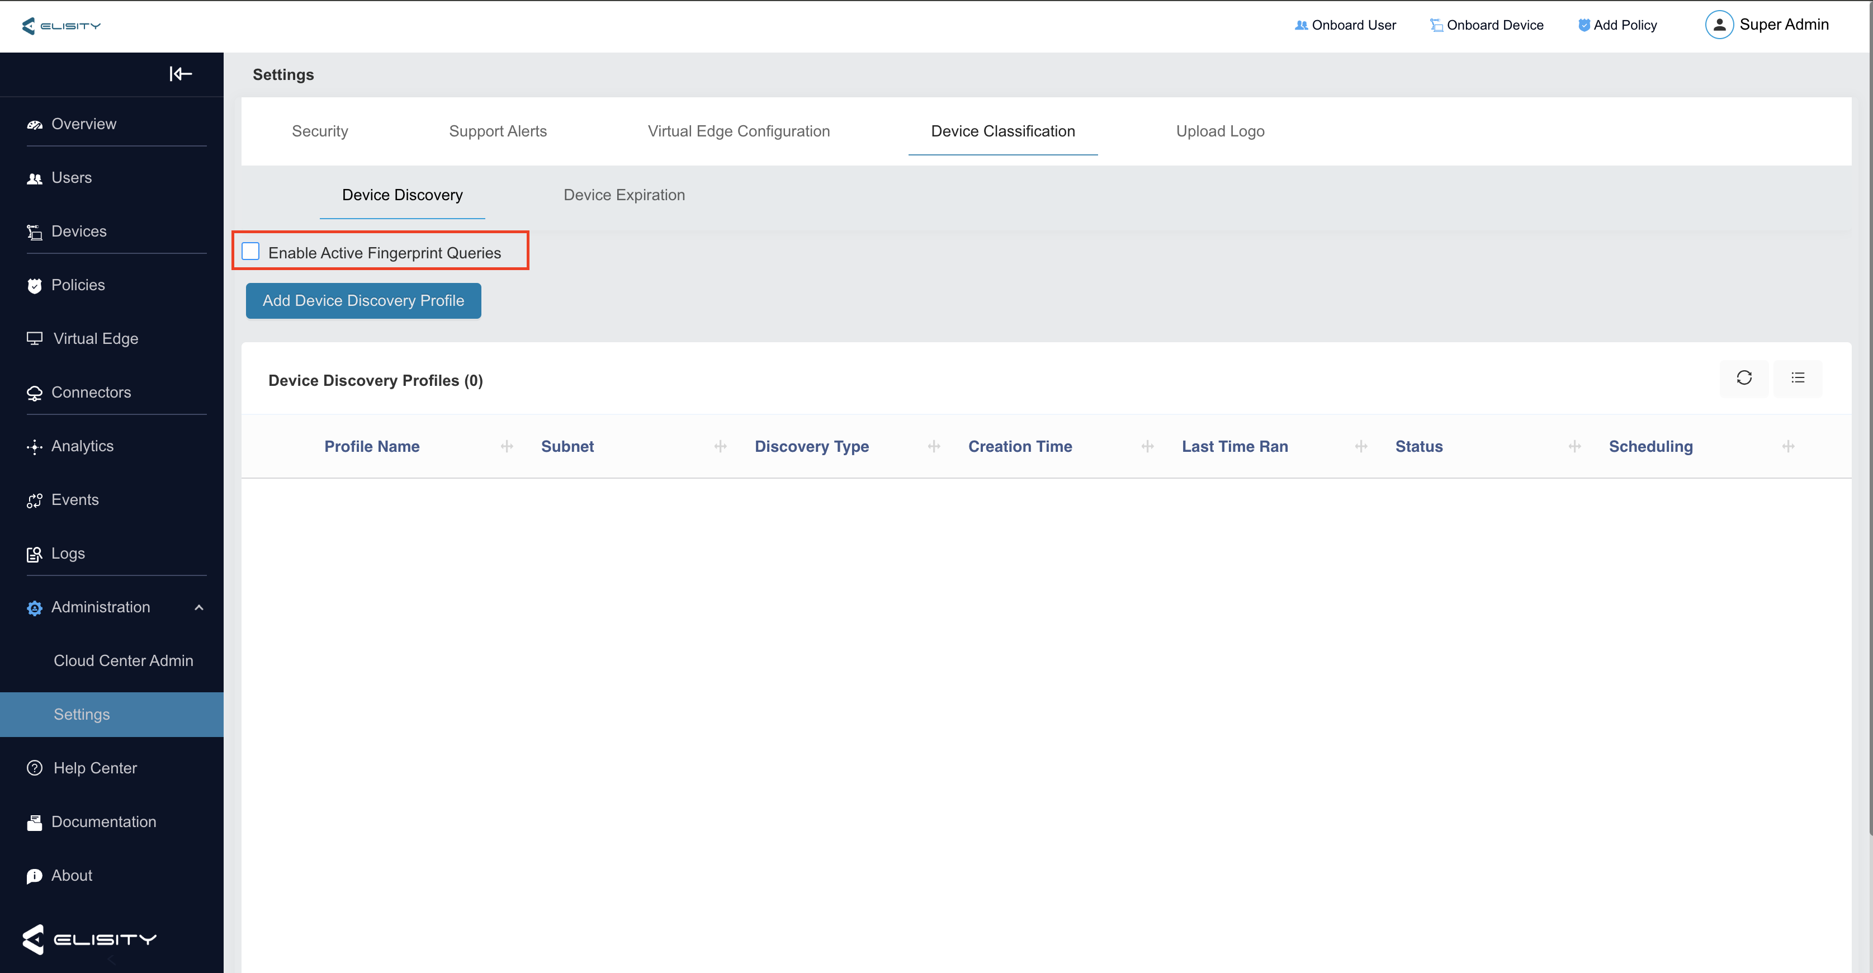Click the Documentation icon in the sidebar
The height and width of the screenshot is (973, 1873).
tap(34, 823)
